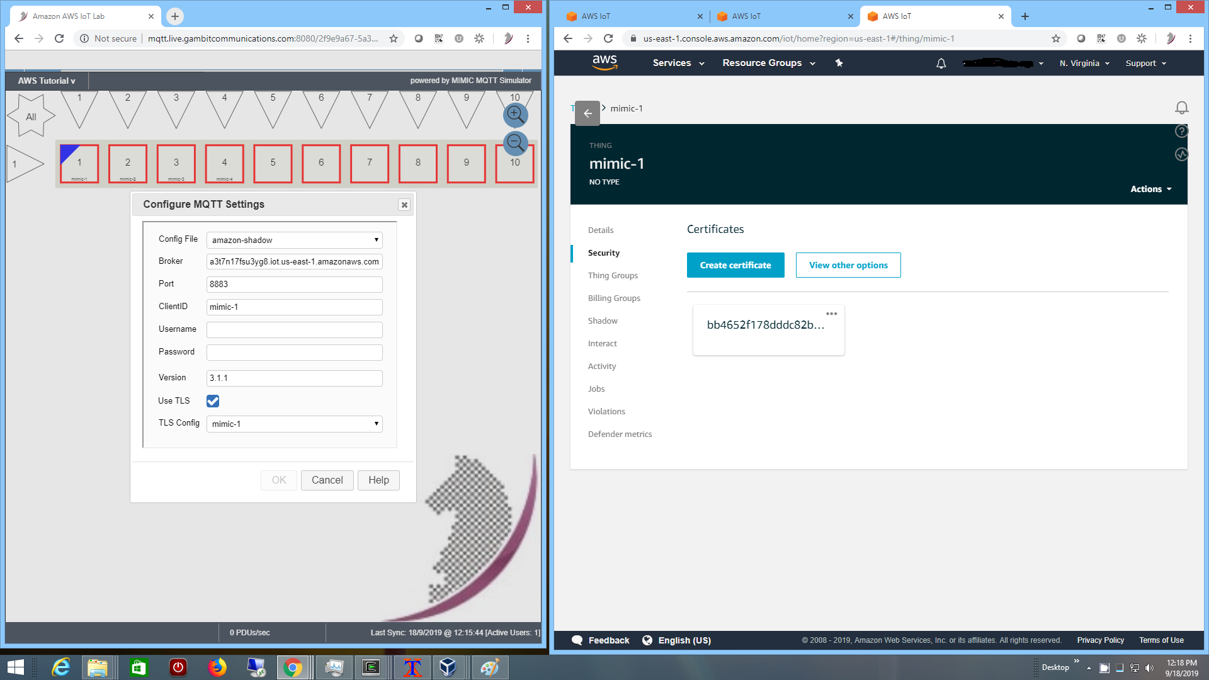Image resolution: width=1209 pixels, height=680 pixels.
Task: Open Firefox from the taskbar
Action: [x=217, y=667]
